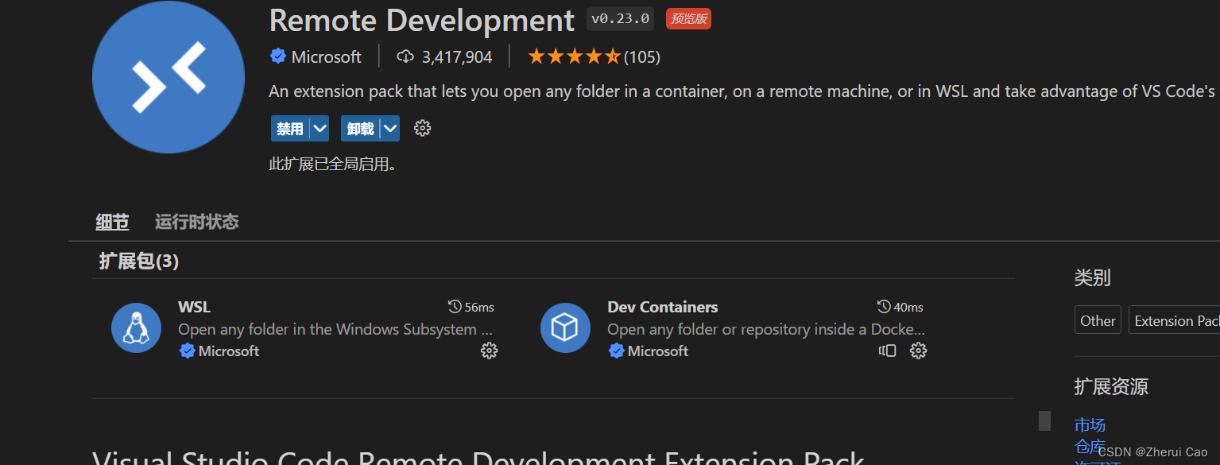Click Dev Containers remote indicator icon
This screenshot has width=1220, height=465.
coord(888,351)
